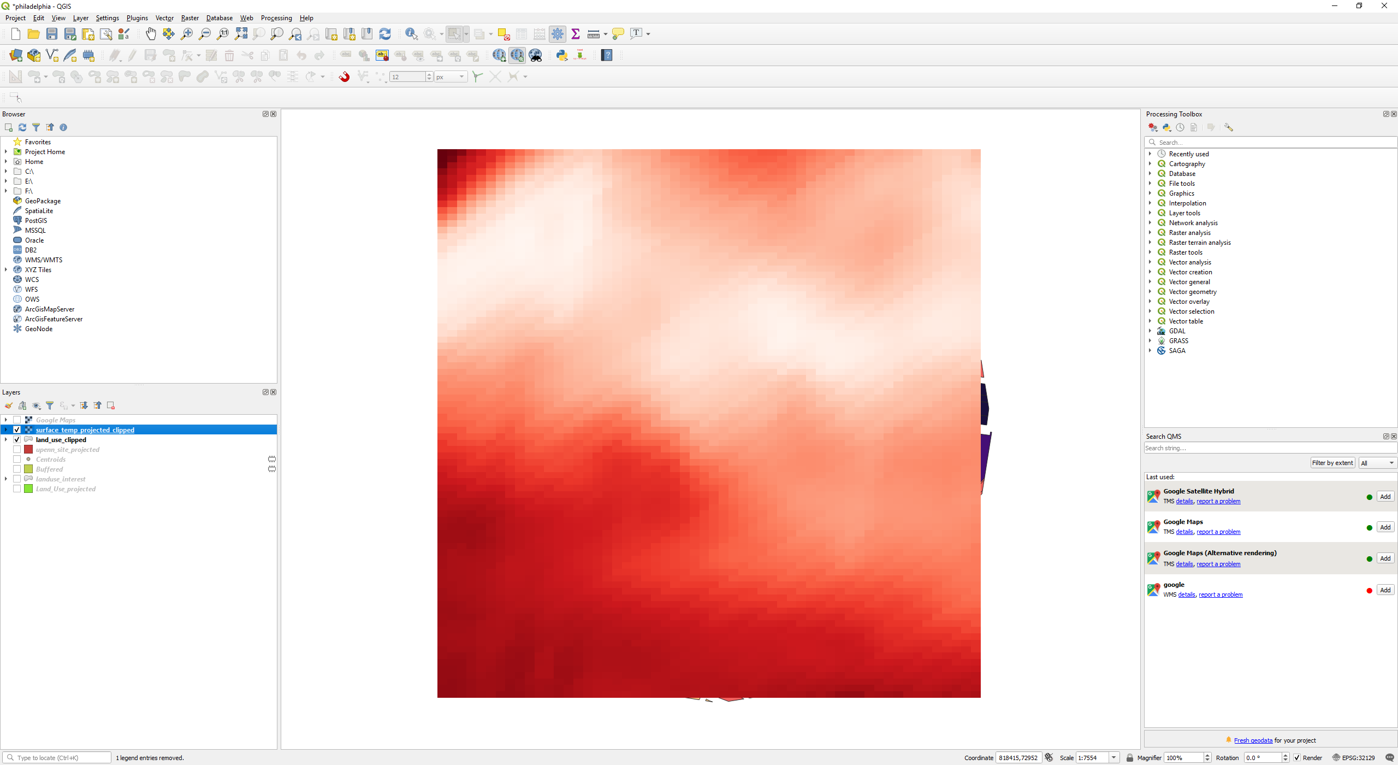Click the upenn_site_projected red color swatch
Image resolution: width=1398 pixels, height=765 pixels.
point(29,450)
